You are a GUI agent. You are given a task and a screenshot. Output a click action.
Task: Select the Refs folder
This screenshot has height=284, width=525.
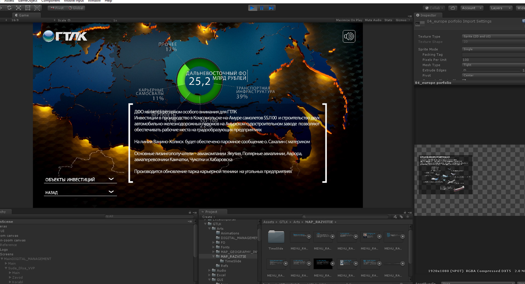[222, 266]
